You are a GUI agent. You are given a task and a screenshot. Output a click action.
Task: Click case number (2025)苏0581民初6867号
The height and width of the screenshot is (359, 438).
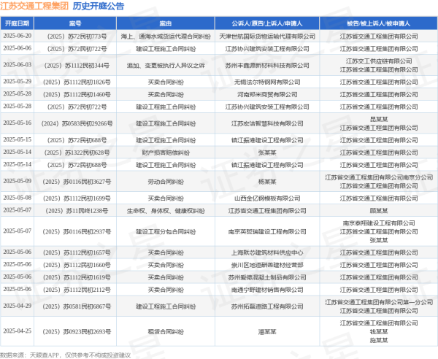click(75, 306)
